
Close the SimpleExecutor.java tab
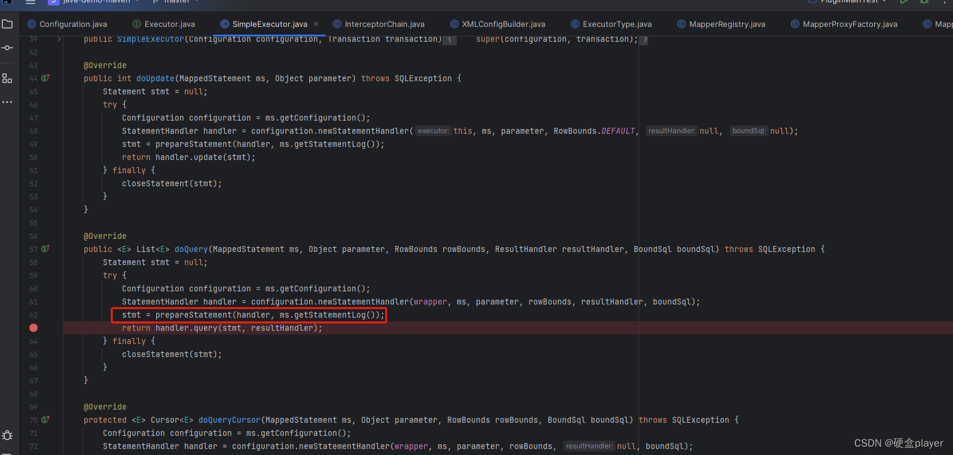coord(316,24)
